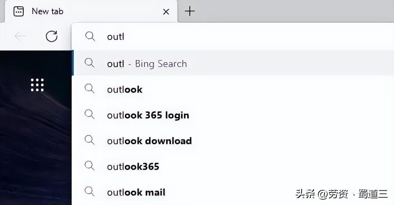This screenshot has width=394, height=205.
Task: Select the New tab tab
Action: [x=91, y=11]
